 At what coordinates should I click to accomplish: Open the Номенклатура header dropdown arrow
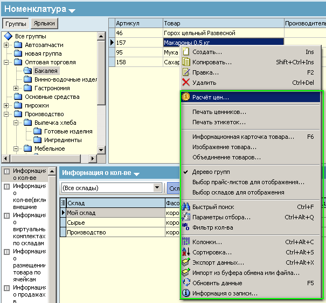pyautogui.click(x=72, y=10)
